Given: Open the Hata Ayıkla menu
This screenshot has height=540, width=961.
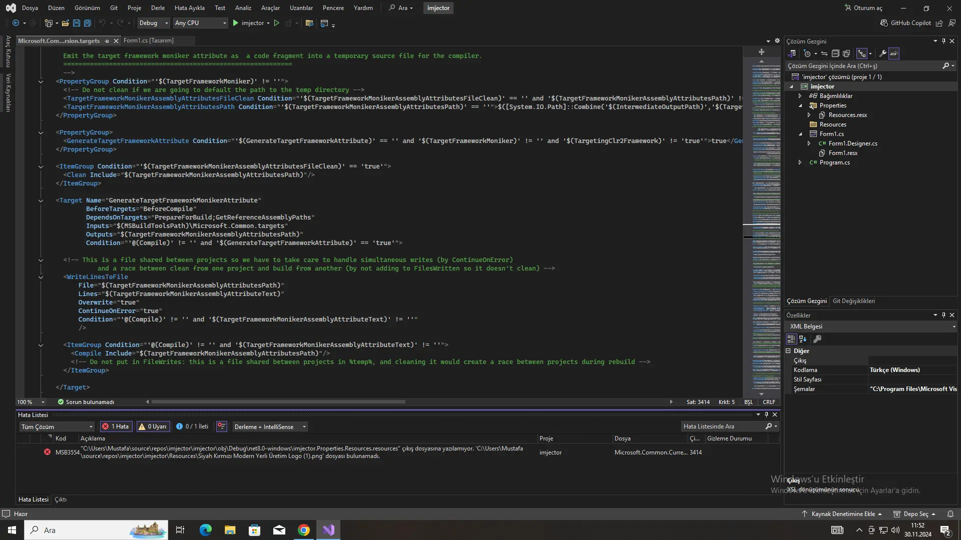Looking at the screenshot, I should point(189,8).
